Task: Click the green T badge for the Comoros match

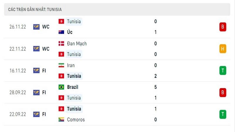Action: pyautogui.click(x=223, y=114)
